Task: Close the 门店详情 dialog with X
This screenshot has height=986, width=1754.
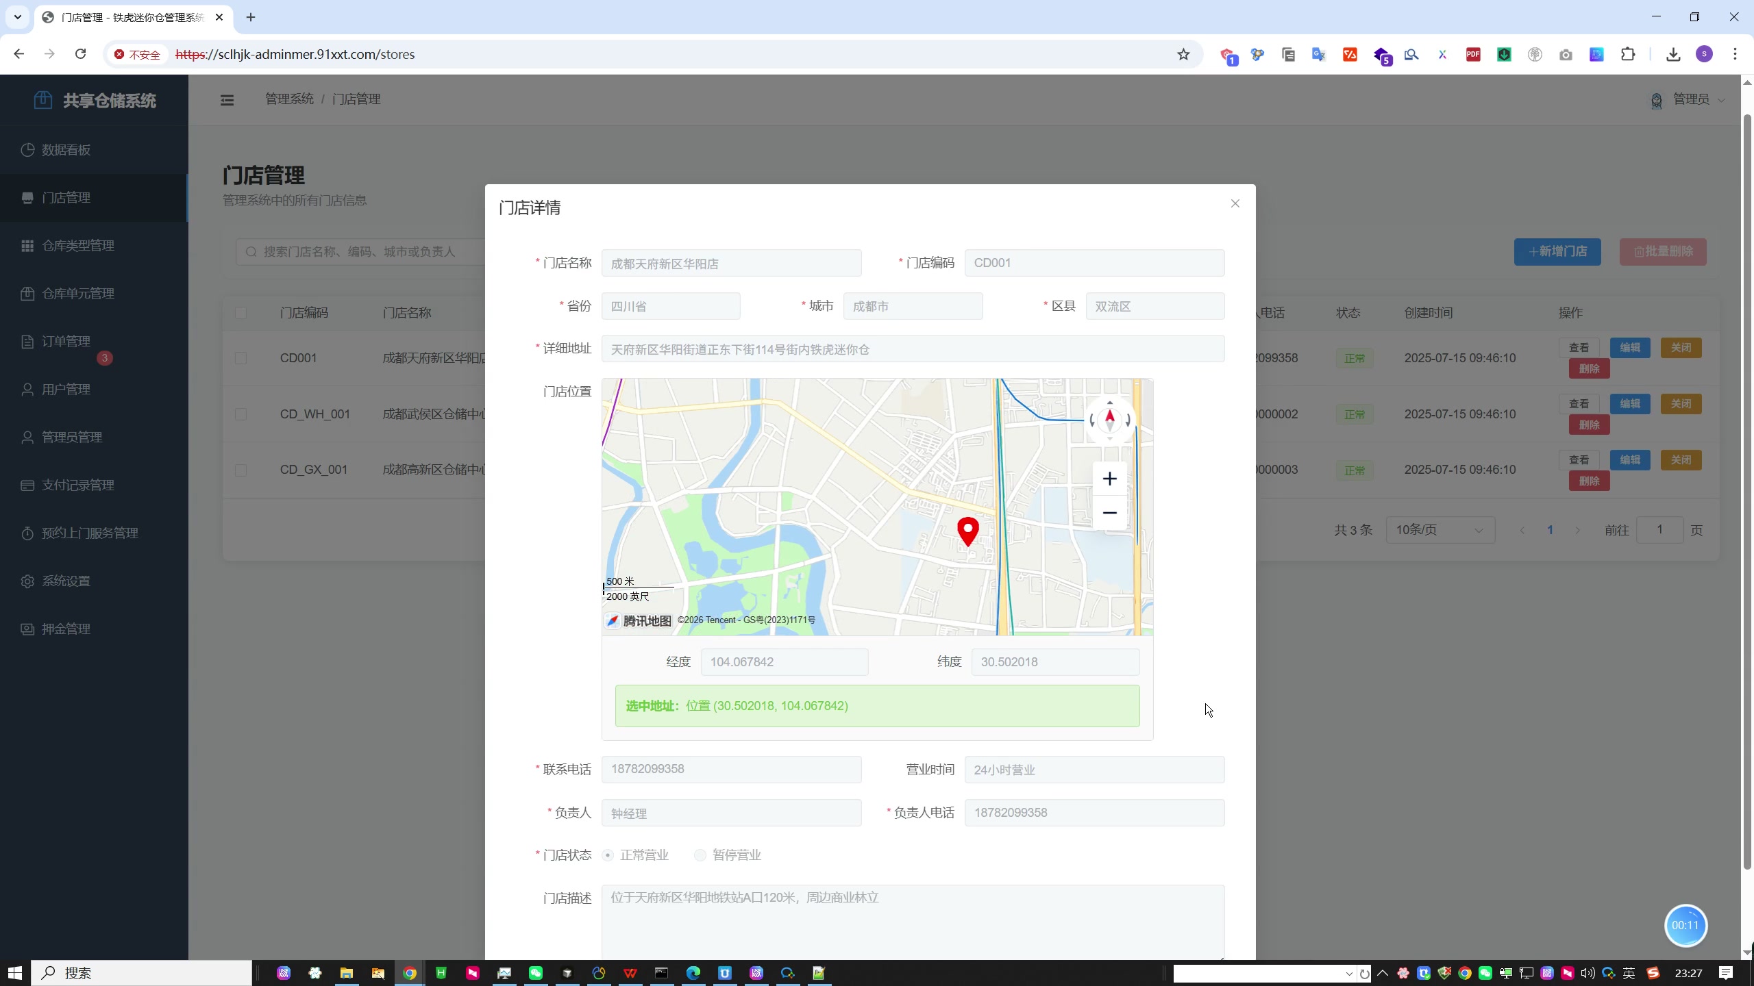Action: [x=1235, y=203]
